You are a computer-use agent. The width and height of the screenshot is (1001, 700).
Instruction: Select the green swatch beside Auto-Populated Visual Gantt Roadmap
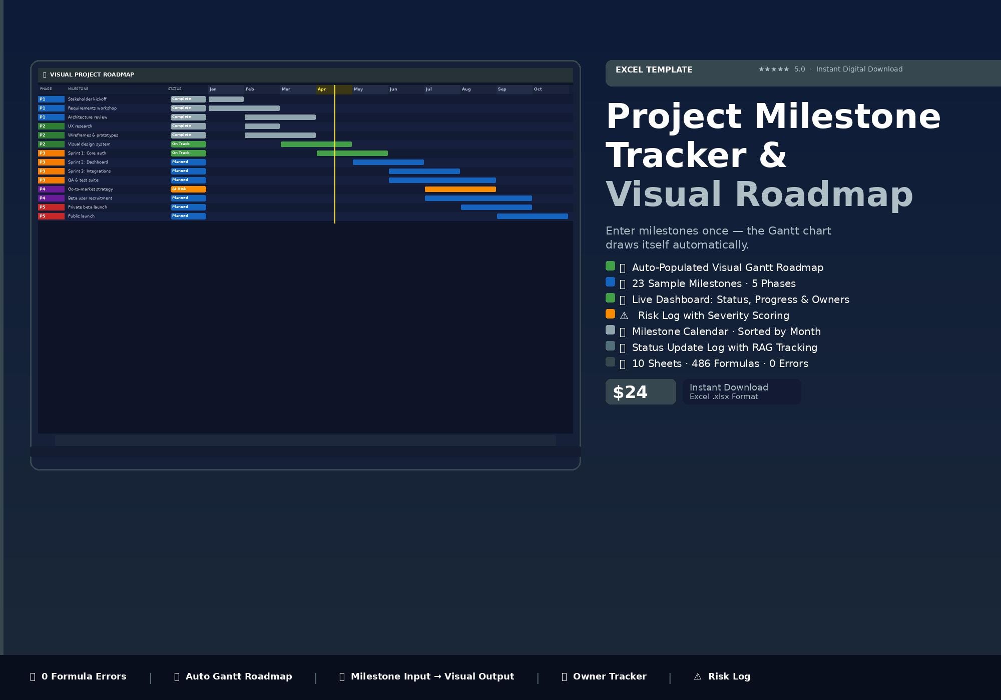610,266
